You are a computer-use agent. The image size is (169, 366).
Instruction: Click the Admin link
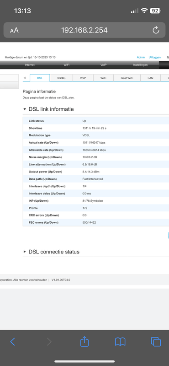141,57
